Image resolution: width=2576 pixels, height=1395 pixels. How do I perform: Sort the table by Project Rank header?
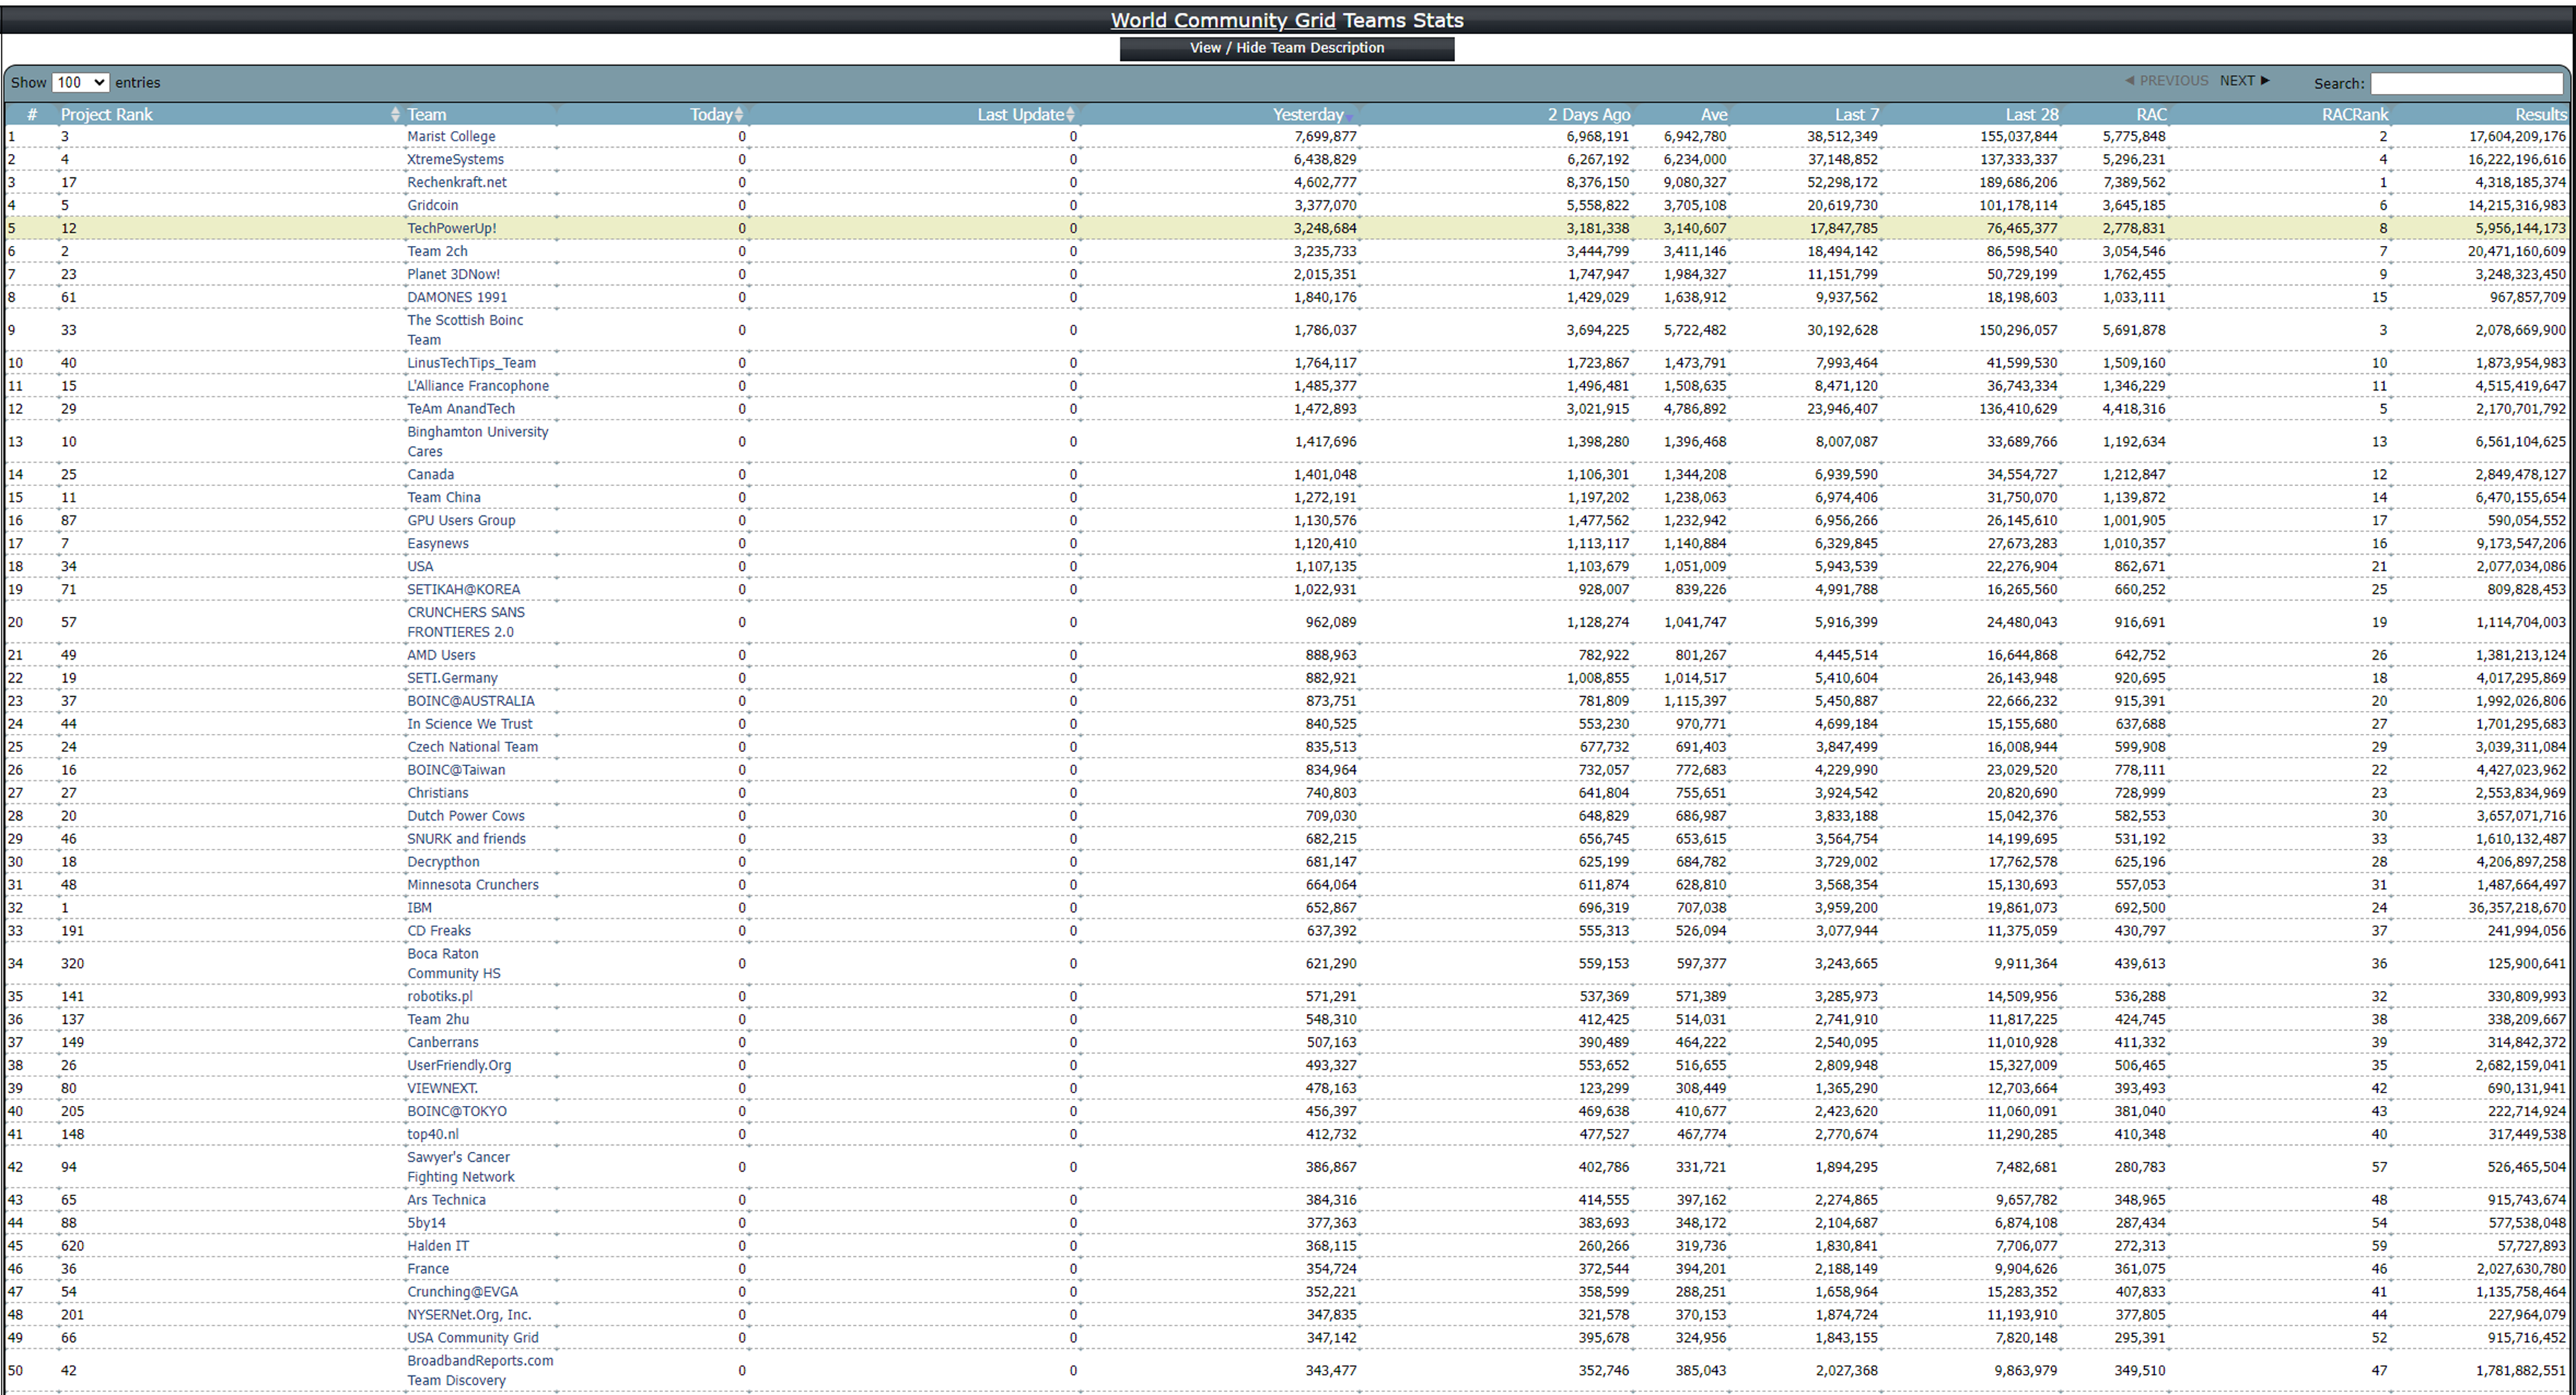[107, 114]
